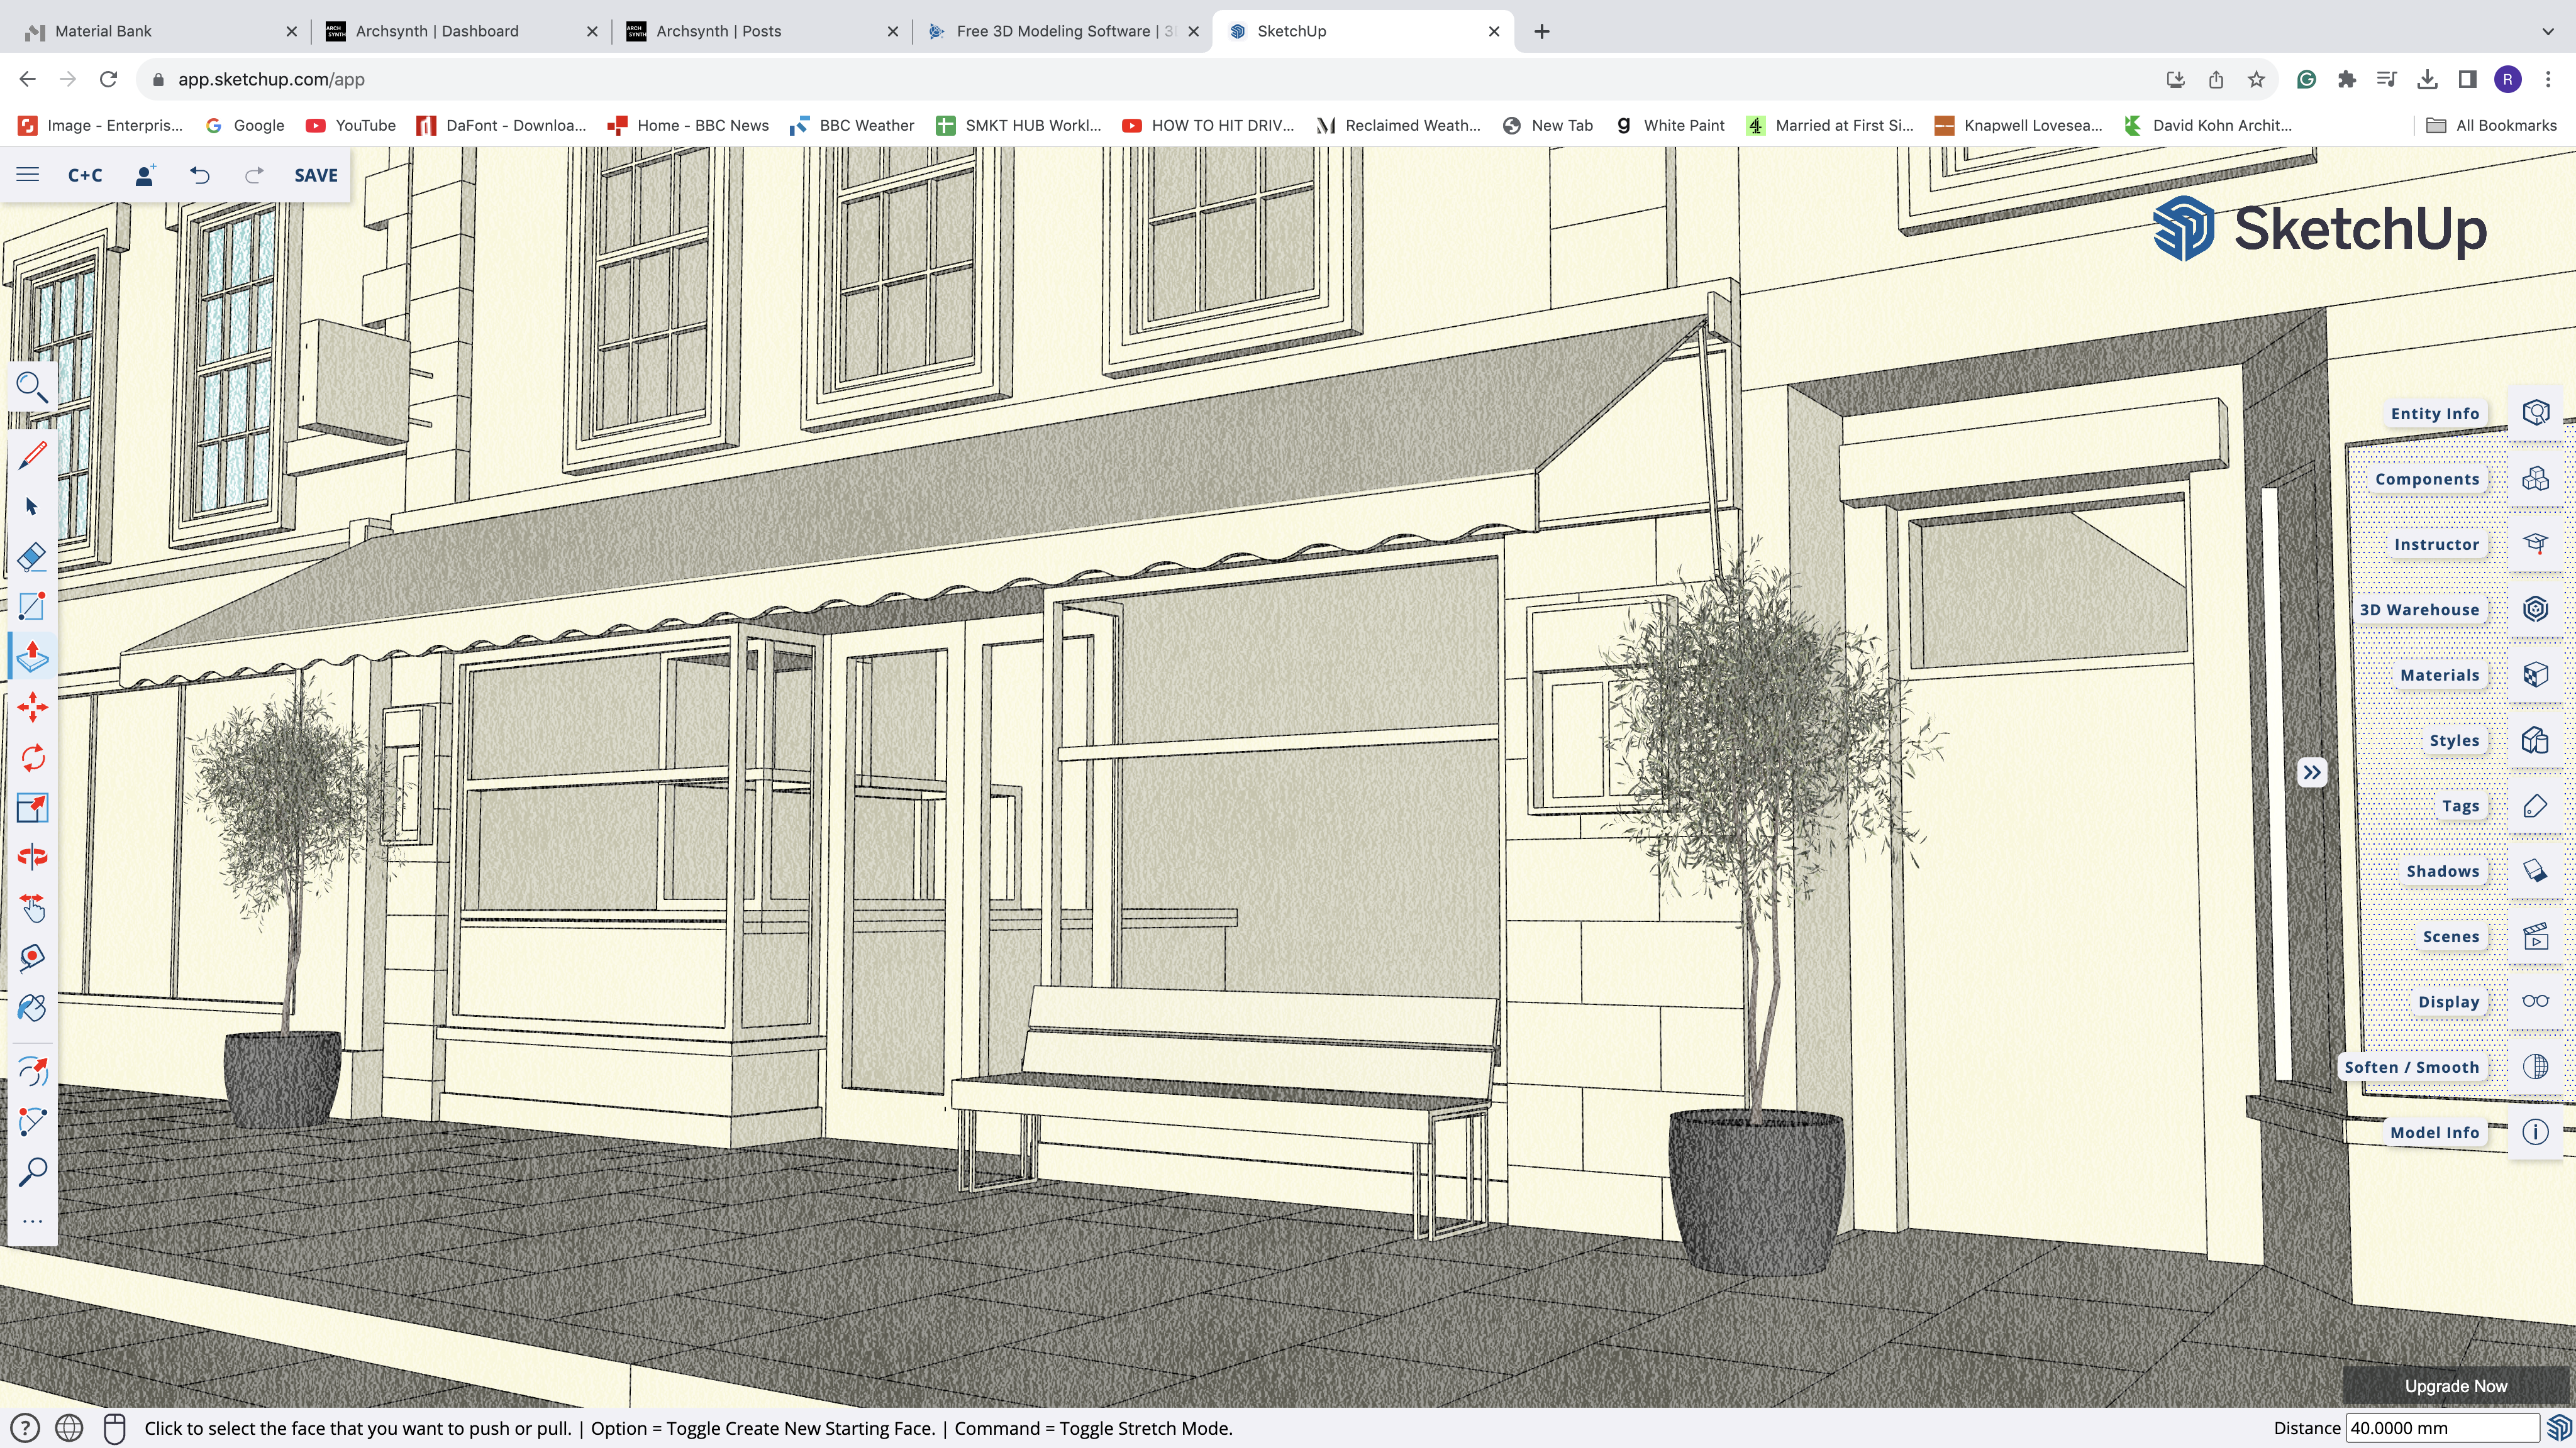2576x1448 pixels.
Task: Open the Search SketchUp magnifier
Action: click(32, 388)
